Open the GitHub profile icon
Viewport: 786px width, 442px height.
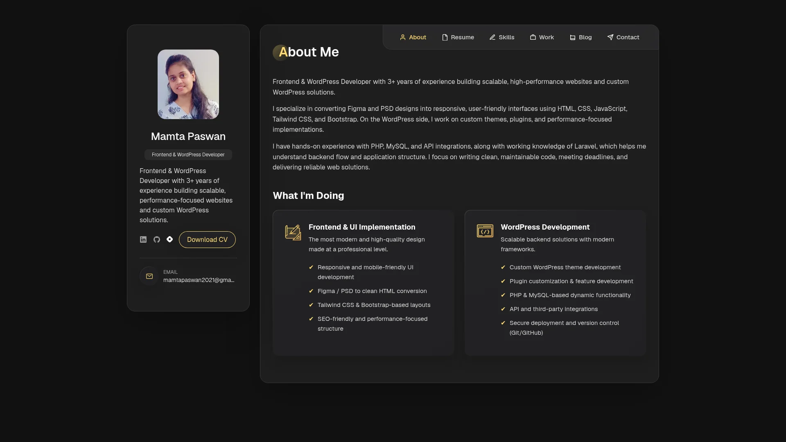pos(157,239)
